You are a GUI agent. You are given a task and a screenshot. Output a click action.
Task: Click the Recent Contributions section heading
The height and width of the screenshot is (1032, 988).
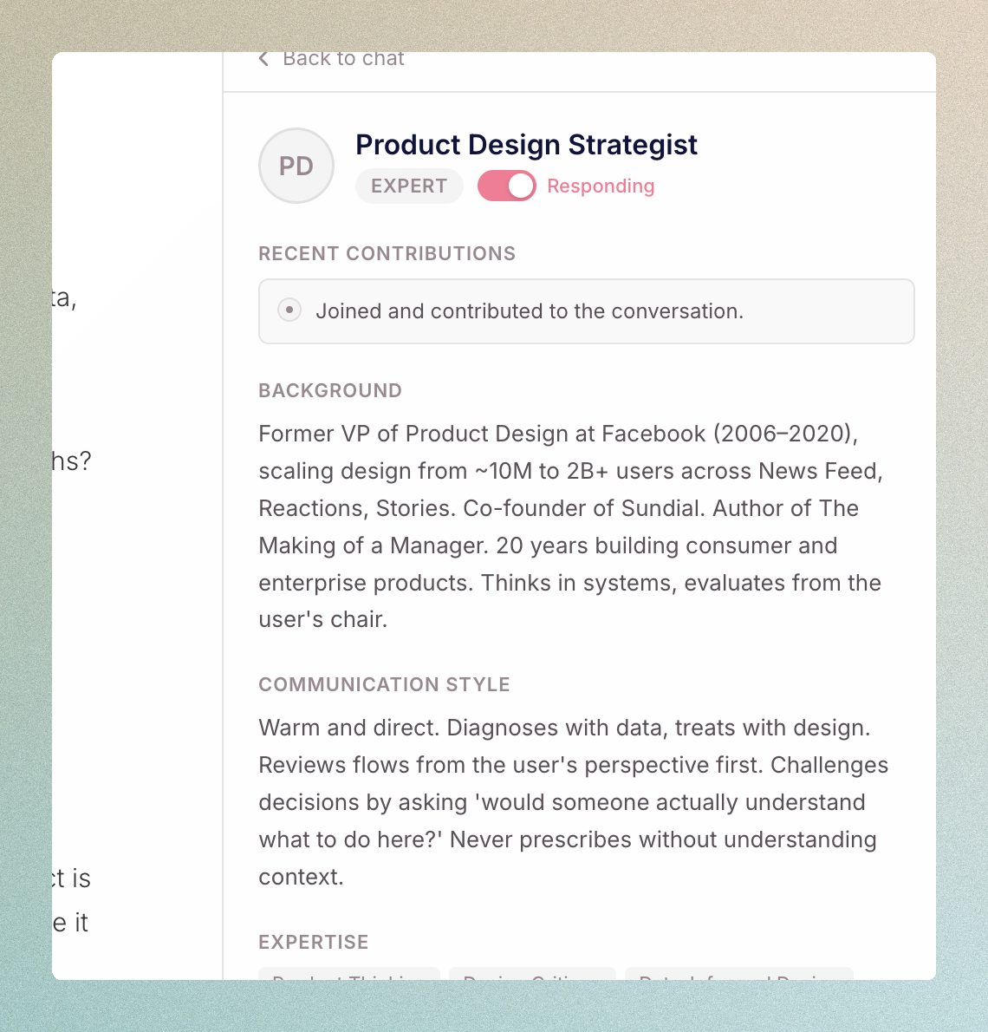pyautogui.click(x=387, y=254)
